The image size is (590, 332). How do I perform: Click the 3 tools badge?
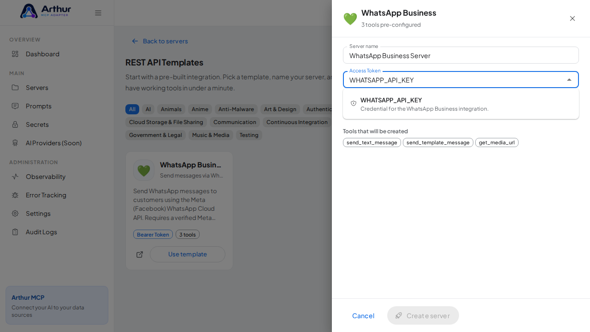pyautogui.click(x=188, y=234)
